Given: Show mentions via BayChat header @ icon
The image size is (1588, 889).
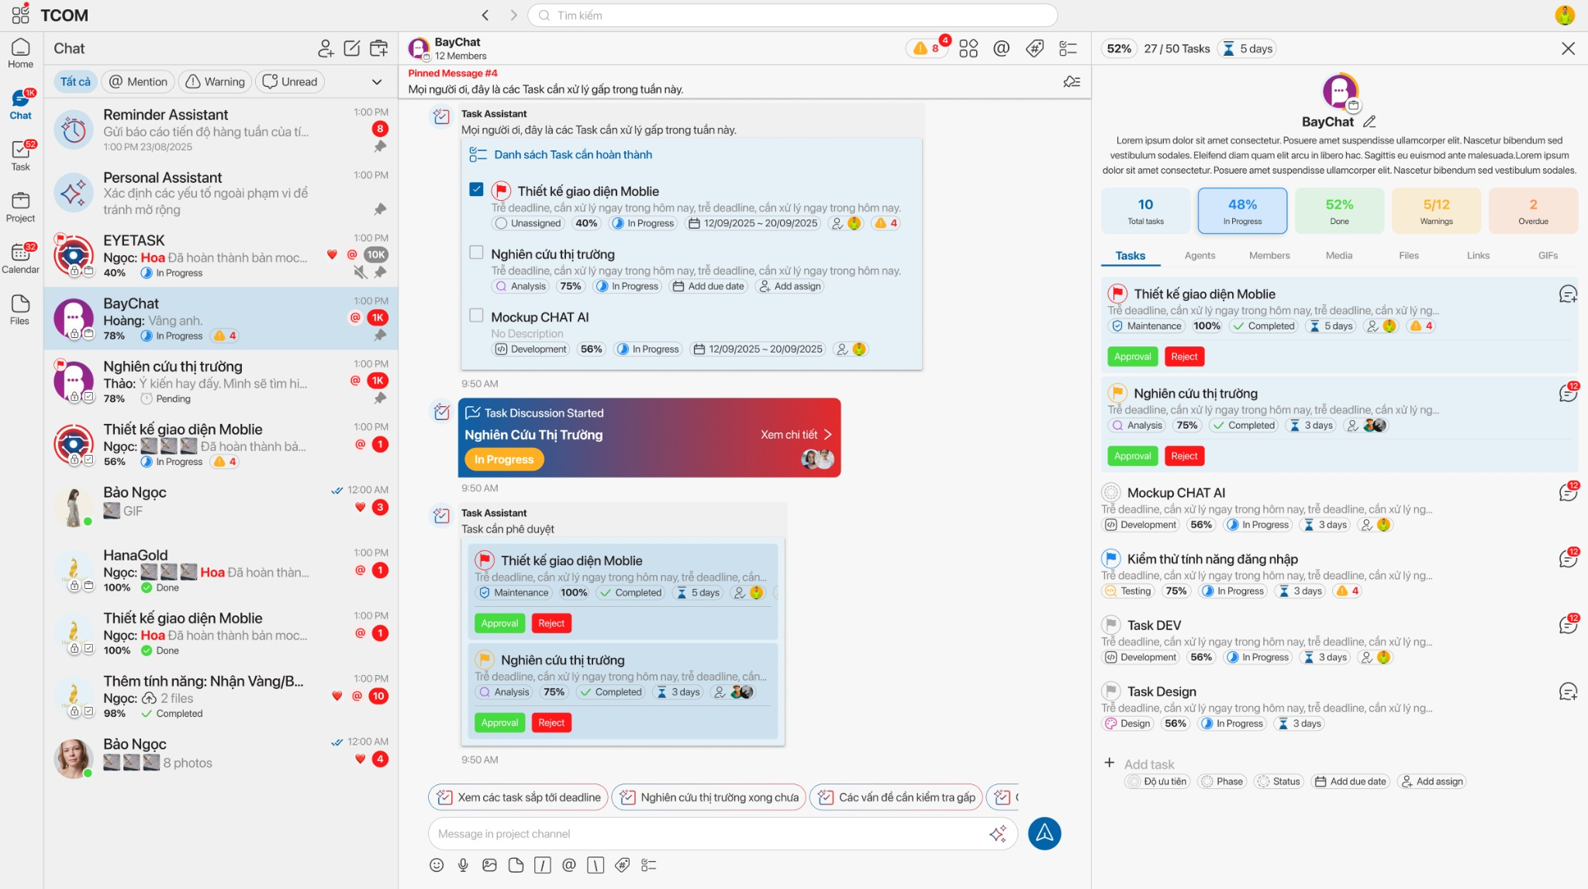Looking at the screenshot, I should point(1002,48).
